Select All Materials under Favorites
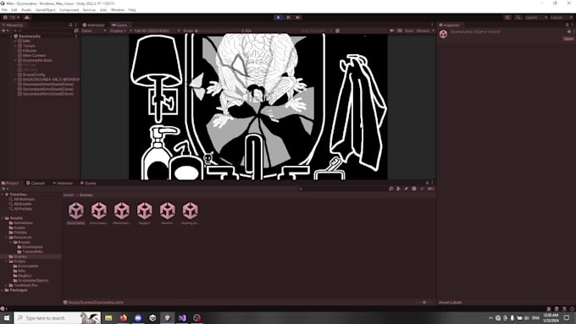Screen dimensions: 576x324 point(25,200)
